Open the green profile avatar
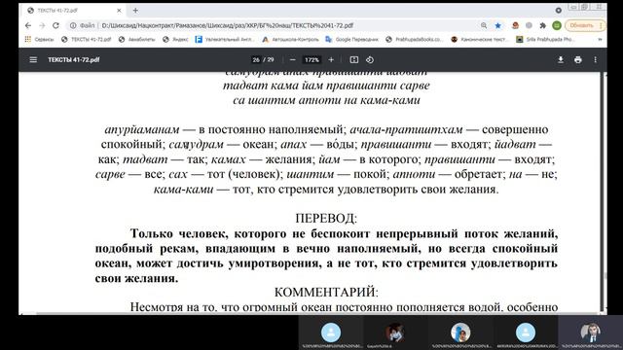The image size is (623, 350). (557, 25)
